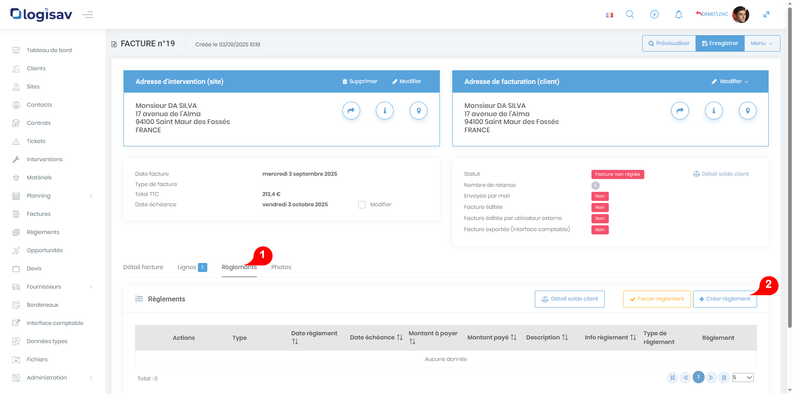The image size is (793, 394).
Task: Switch to the Photos tab
Action: point(281,267)
